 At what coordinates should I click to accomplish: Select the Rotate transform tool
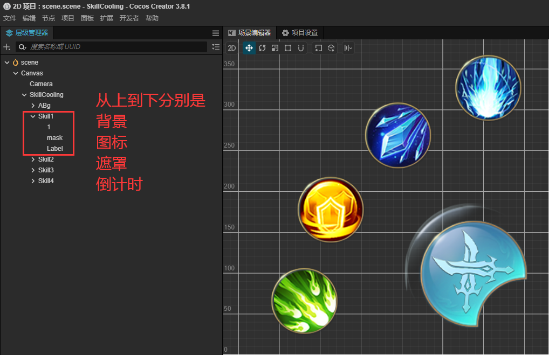(262, 48)
